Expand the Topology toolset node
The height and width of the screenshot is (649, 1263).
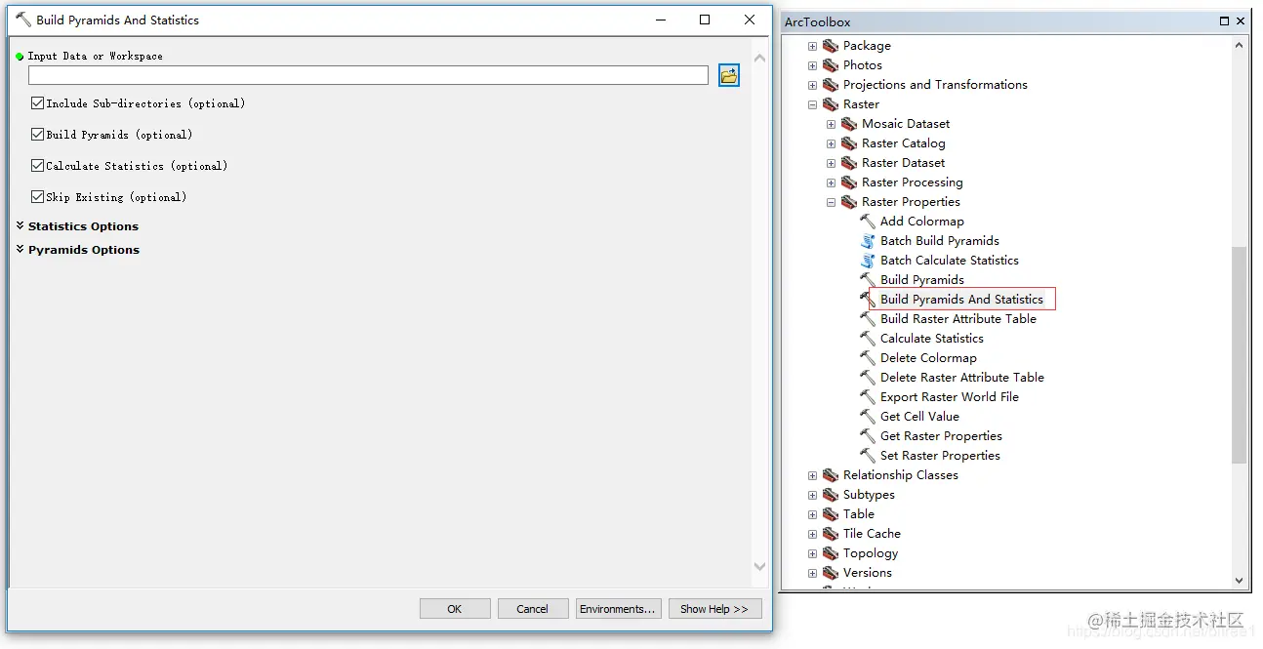pos(812,553)
